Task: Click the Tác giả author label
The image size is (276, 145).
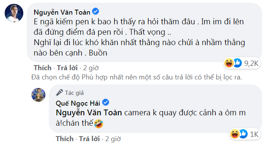Action: (74, 93)
